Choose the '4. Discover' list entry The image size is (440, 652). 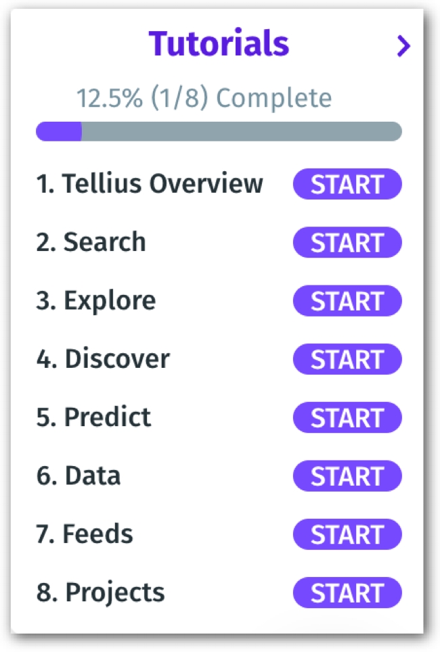click(x=103, y=359)
